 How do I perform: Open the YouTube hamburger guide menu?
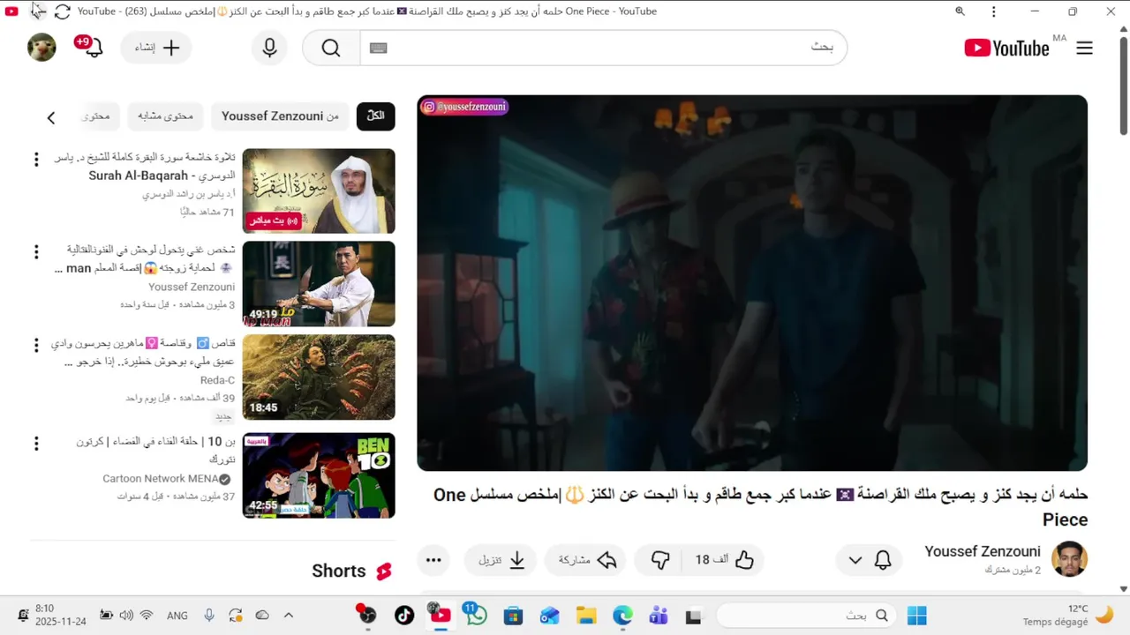pyautogui.click(x=1084, y=49)
